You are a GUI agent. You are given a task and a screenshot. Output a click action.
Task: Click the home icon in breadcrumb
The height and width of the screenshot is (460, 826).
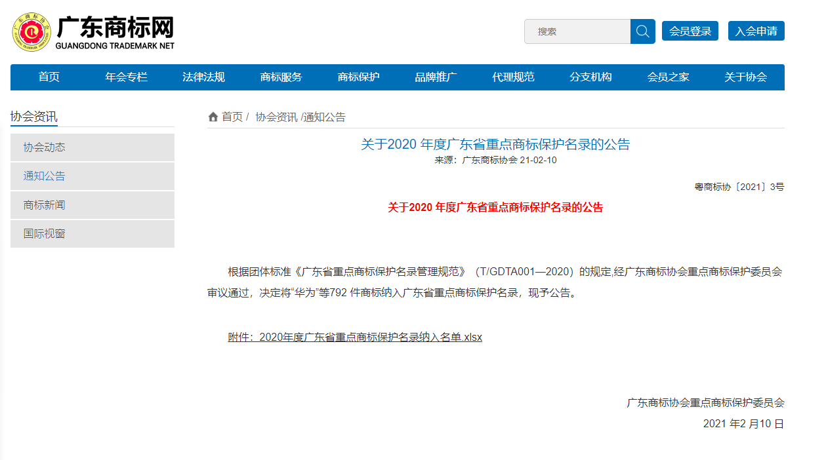pos(213,117)
